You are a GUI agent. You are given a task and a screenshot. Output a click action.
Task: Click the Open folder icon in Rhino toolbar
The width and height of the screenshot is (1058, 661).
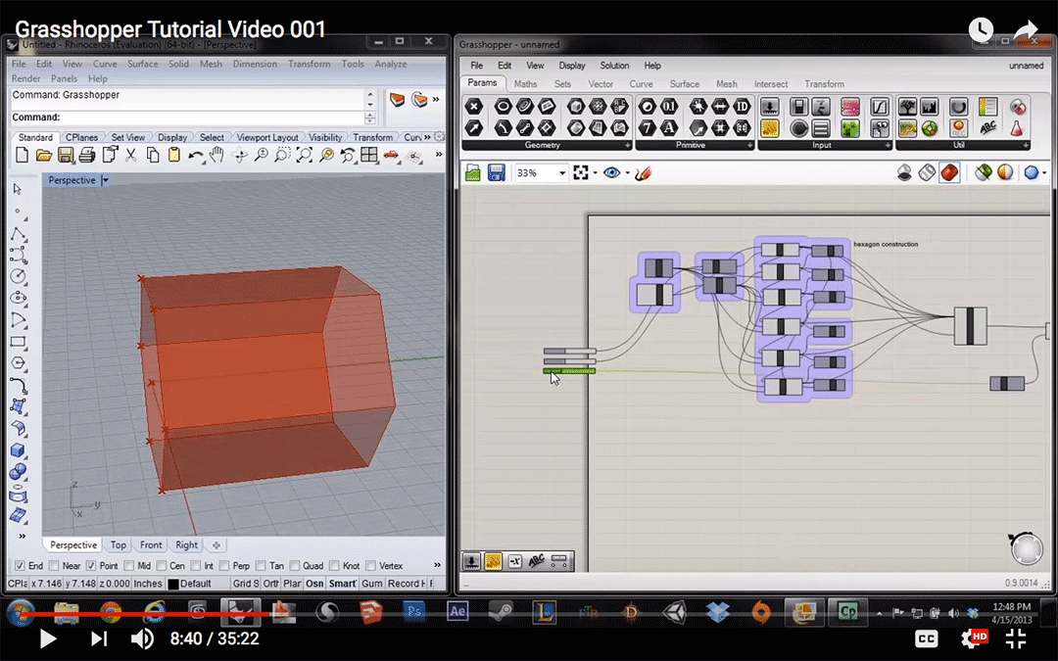(x=44, y=156)
